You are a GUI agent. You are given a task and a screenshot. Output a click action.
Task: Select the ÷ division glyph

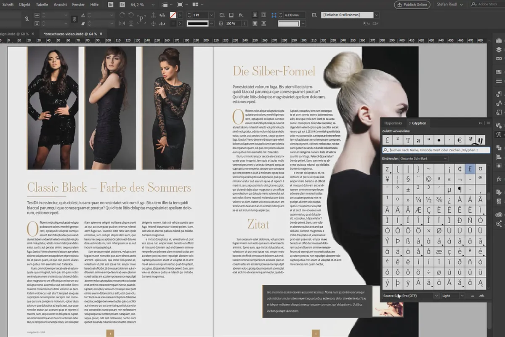tap(428, 272)
